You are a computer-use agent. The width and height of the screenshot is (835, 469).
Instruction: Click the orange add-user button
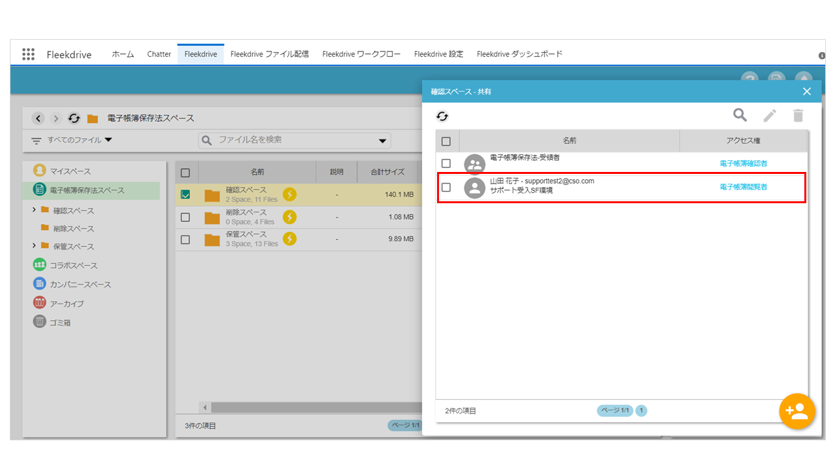pos(797,411)
